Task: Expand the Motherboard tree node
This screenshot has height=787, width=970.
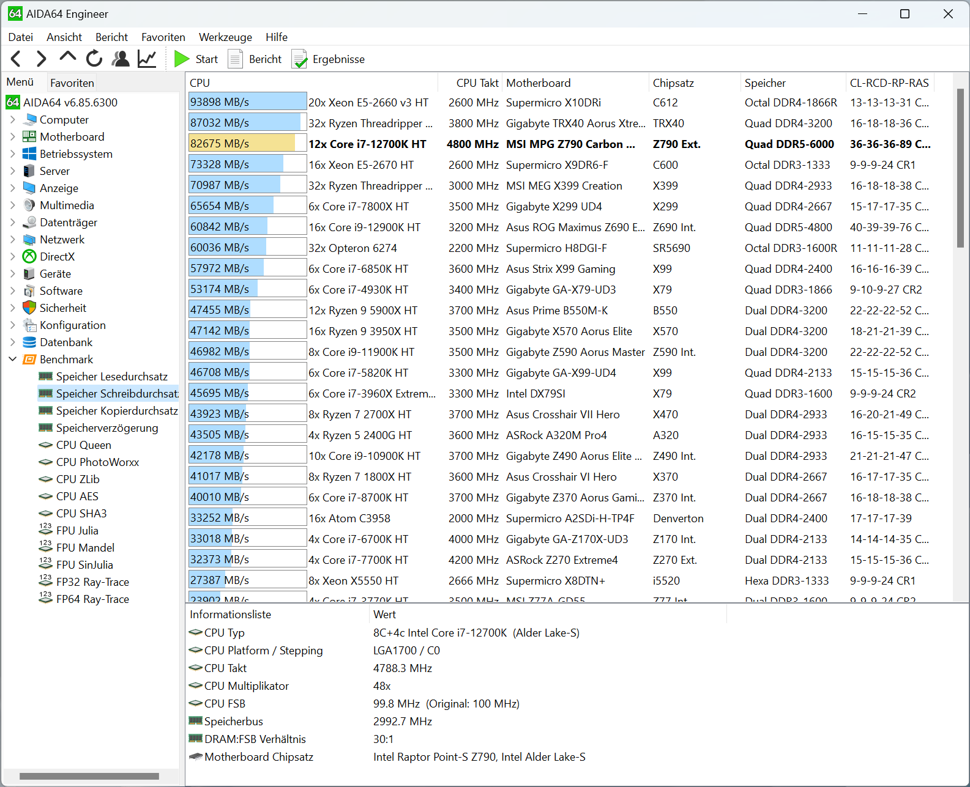Action: (13, 137)
